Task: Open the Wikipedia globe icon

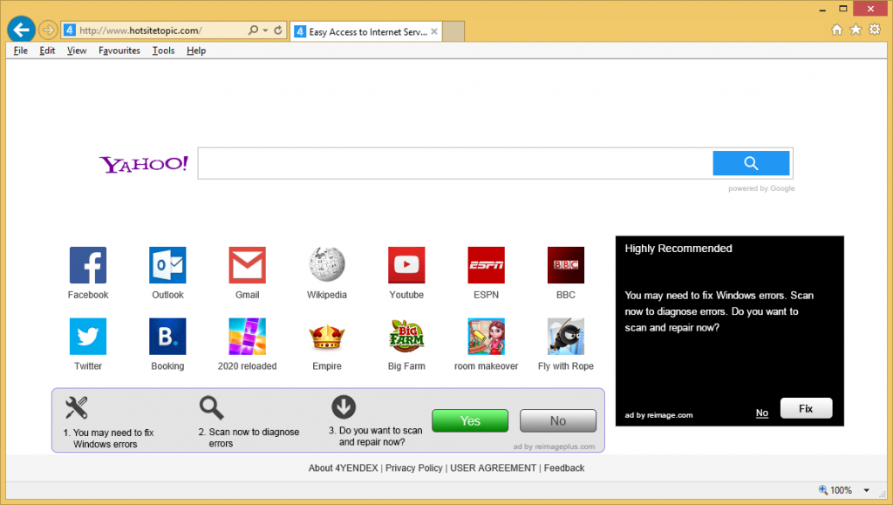Action: pyautogui.click(x=327, y=265)
